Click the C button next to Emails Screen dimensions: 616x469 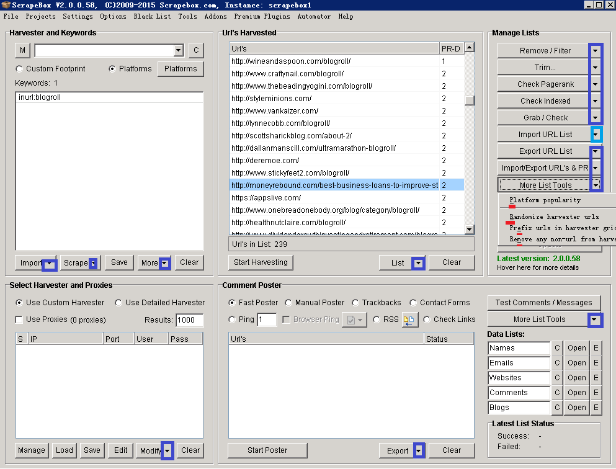click(x=557, y=363)
